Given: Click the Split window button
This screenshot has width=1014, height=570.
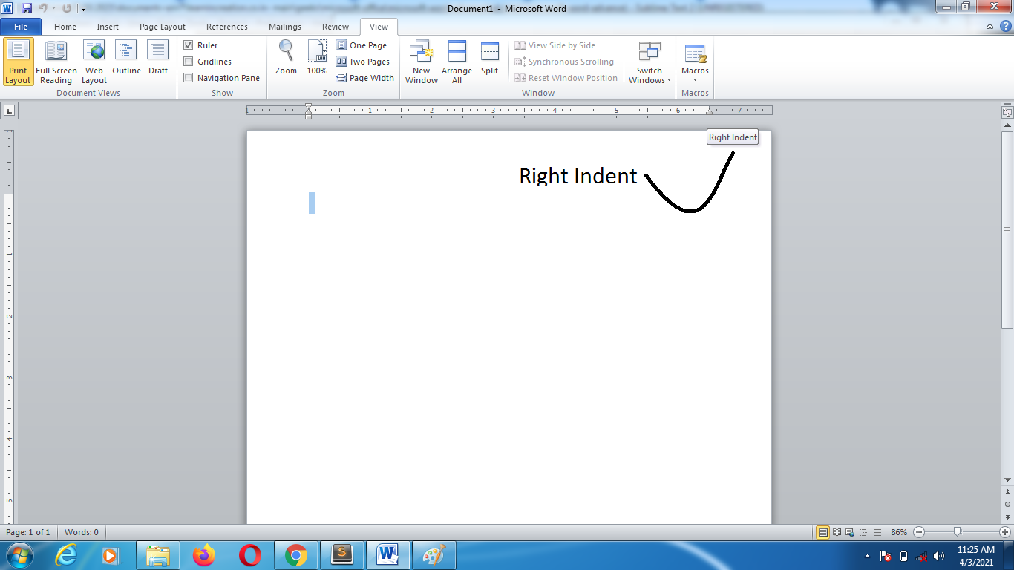Looking at the screenshot, I should 489,62.
